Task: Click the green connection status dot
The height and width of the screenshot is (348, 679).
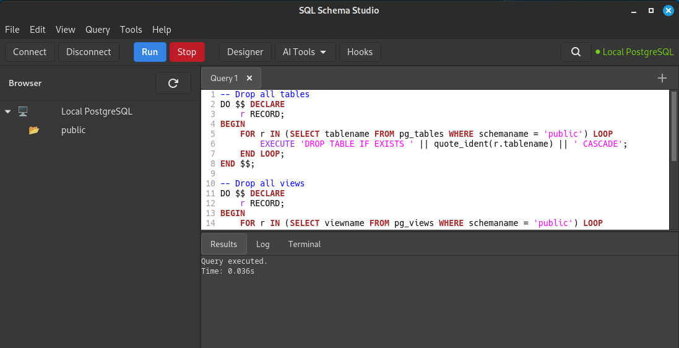Action: pyautogui.click(x=598, y=52)
